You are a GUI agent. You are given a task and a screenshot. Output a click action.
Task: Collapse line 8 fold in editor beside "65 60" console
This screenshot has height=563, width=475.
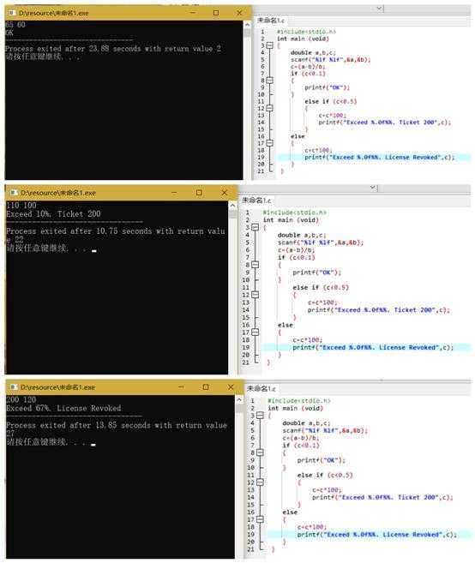click(270, 80)
